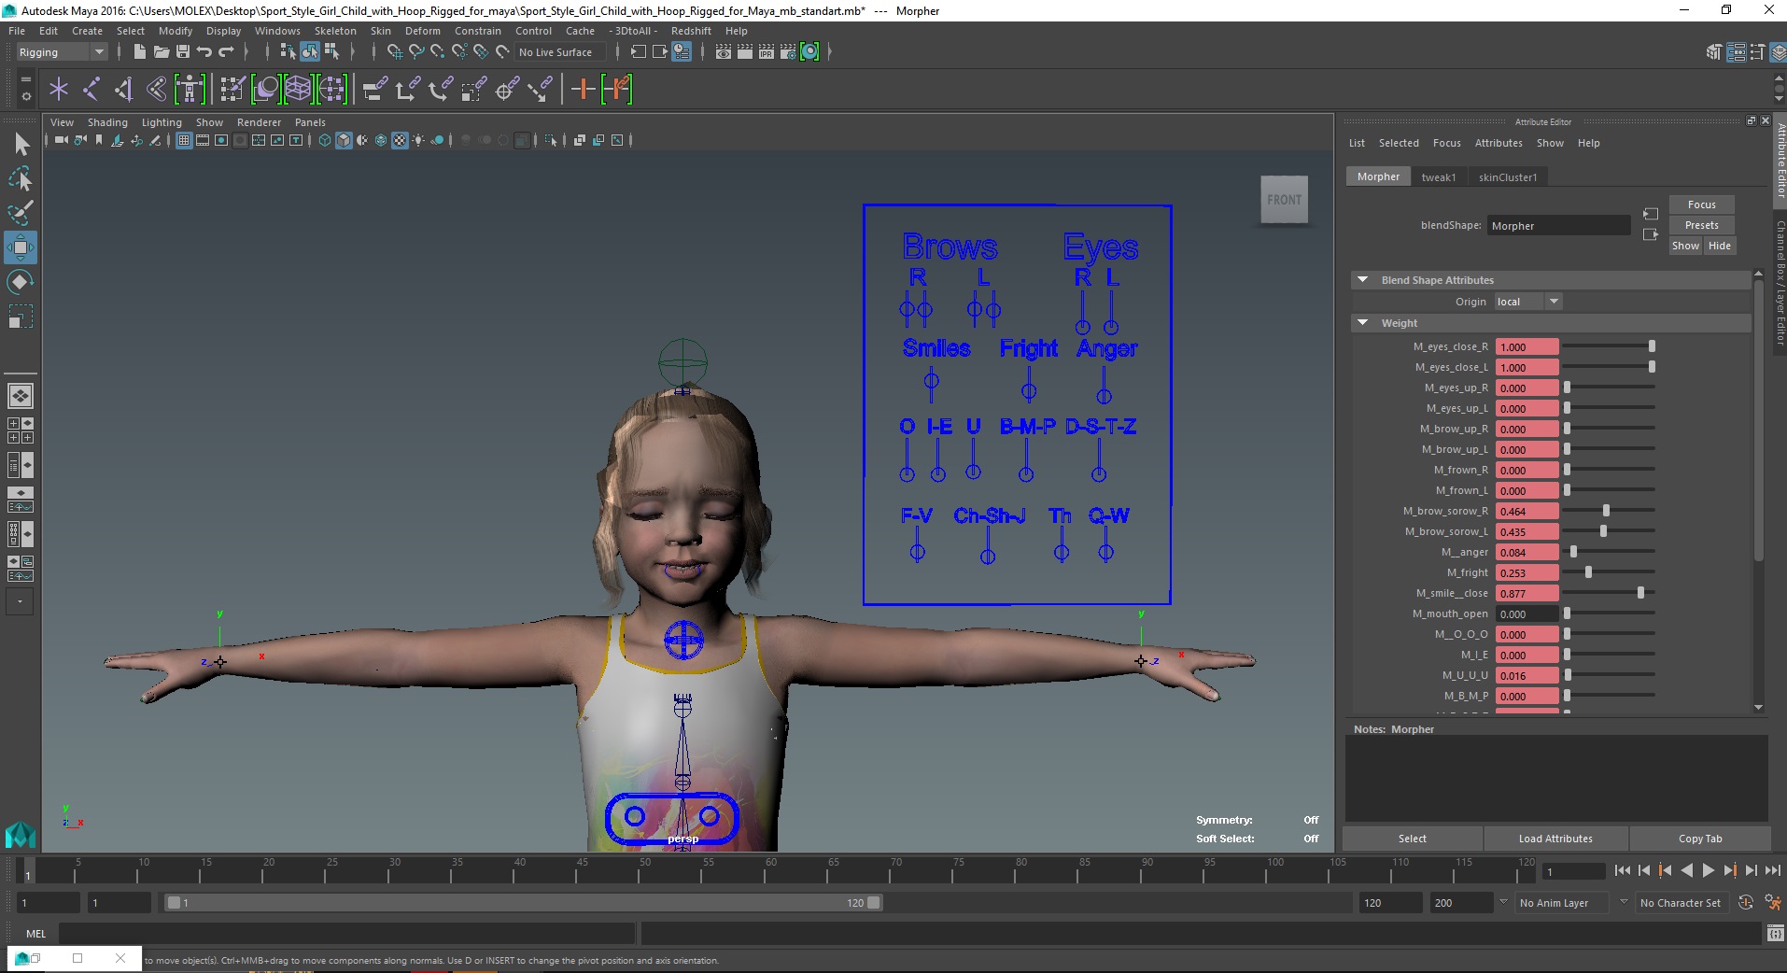This screenshot has width=1787, height=973.
Task: Toggle wireframe shading in the viewport
Action: pyautogui.click(x=325, y=140)
